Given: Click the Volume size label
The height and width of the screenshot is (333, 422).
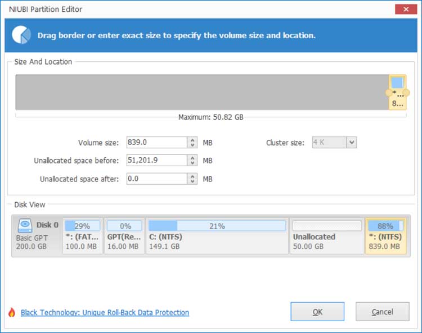Looking at the screenshot, I should (x=98, y=143).
